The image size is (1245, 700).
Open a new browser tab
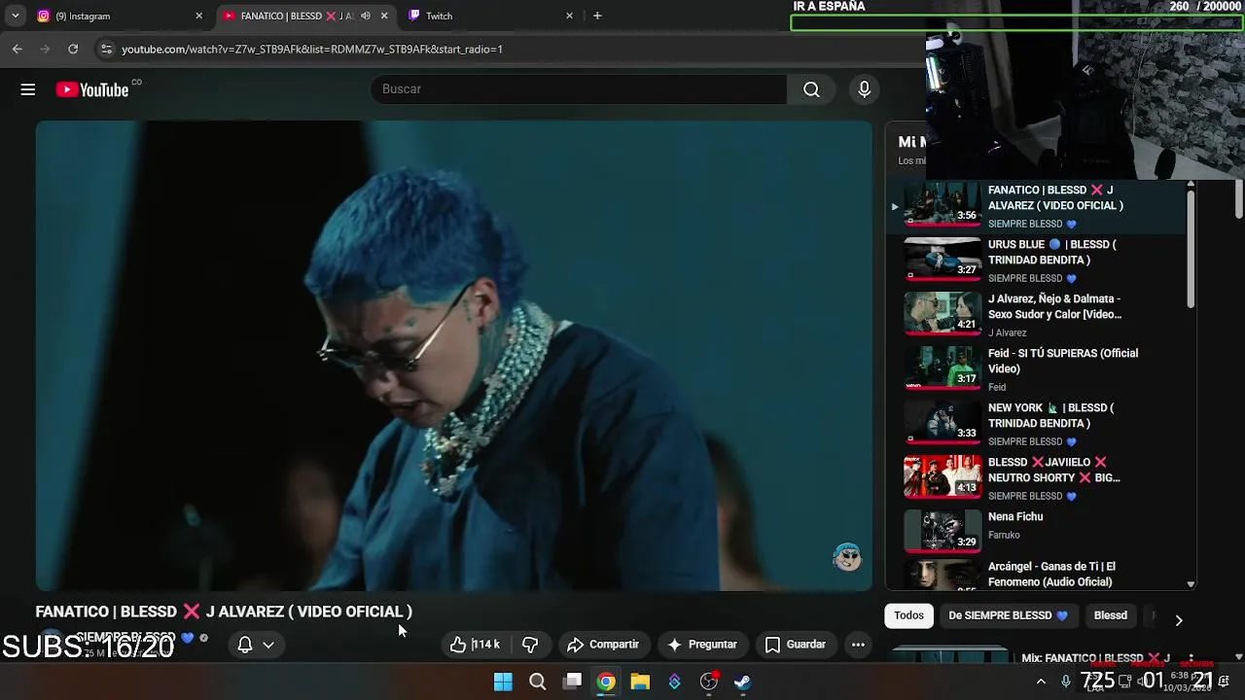(x=597, y=16)
